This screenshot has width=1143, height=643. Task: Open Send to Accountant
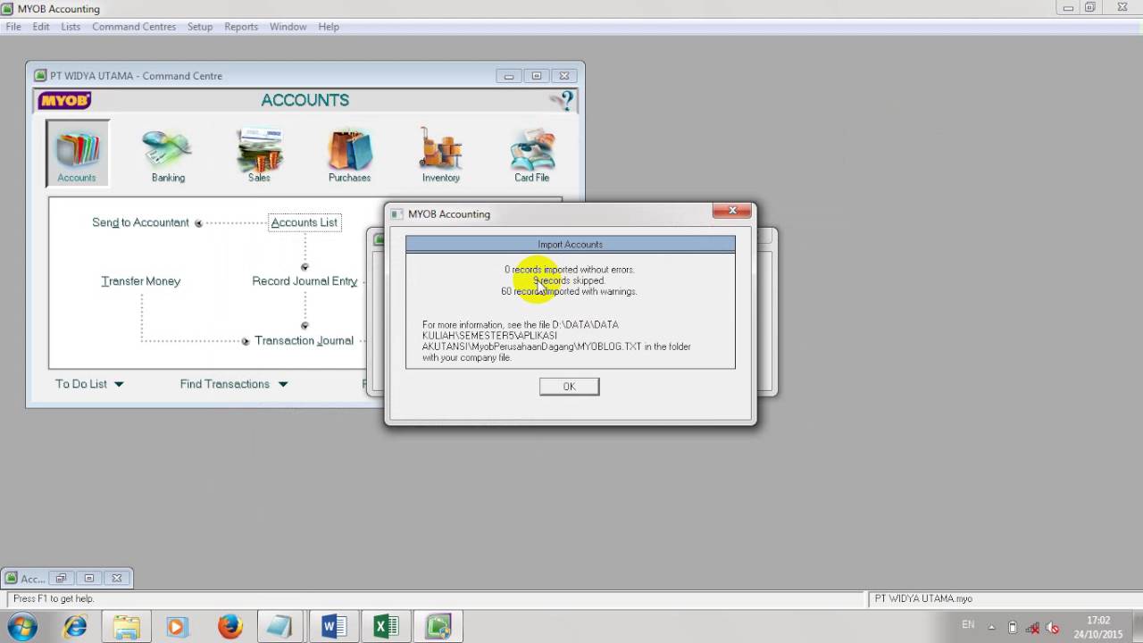pyautogui.click(x=140, y=222)
